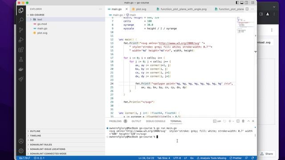Click Ln 24, Col 22 cursor position
Viewport: 285px width, 160px height.
click(146, 158)
